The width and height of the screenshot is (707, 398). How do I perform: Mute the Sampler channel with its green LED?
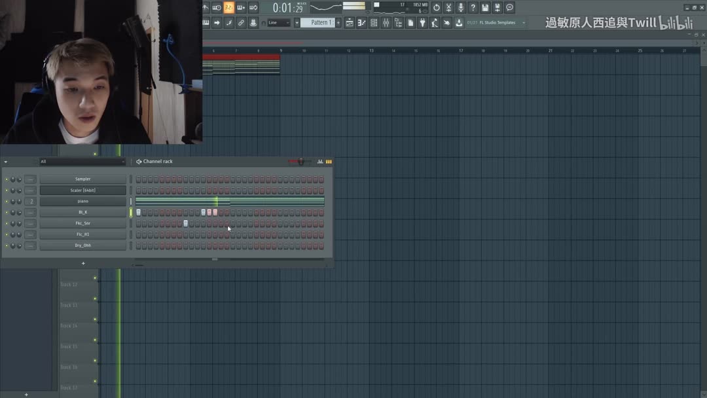tap(6, 179)
